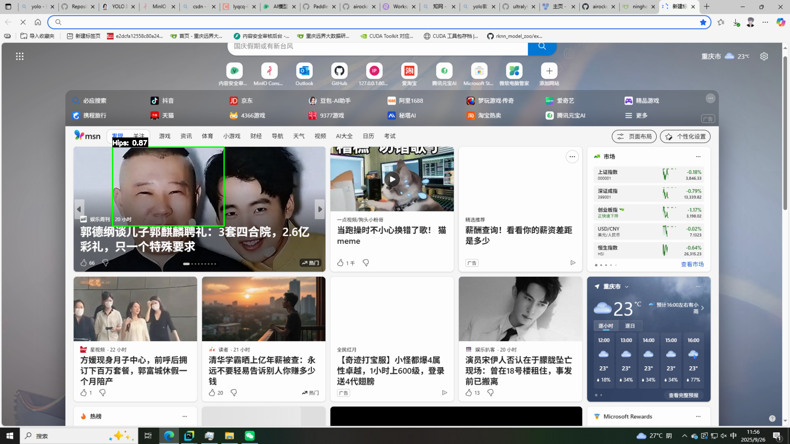The image size is (790, 444).
Task: Open the Outlook shortcut tile
Action: (304, 71)
